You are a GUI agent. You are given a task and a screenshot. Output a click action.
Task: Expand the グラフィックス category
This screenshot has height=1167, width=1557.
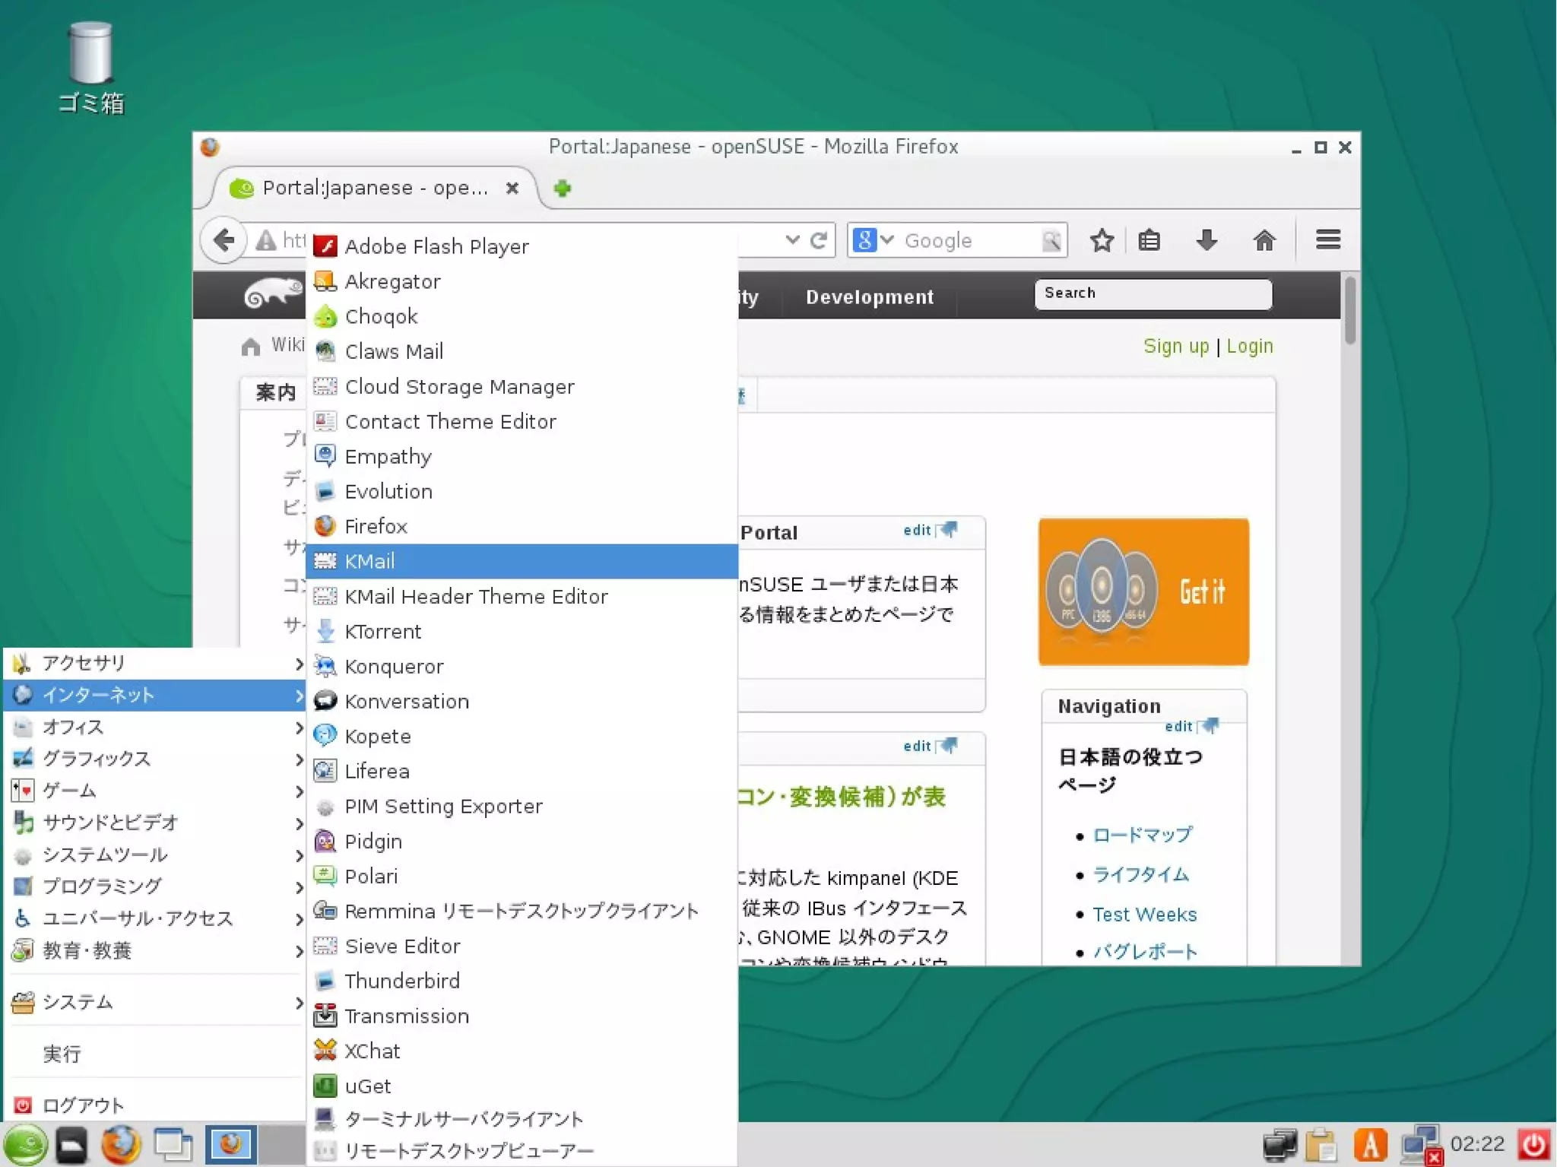[x=155, y=759]
